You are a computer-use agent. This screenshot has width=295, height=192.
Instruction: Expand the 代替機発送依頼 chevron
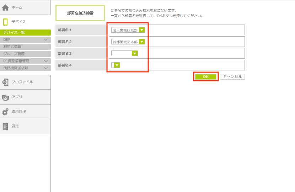tap(46, 68)
